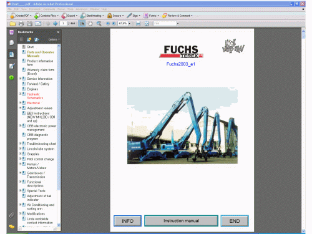Open the BB3 Instructions bookmark
The width and height of the screenshot is (312, 234).
(41, 117)
